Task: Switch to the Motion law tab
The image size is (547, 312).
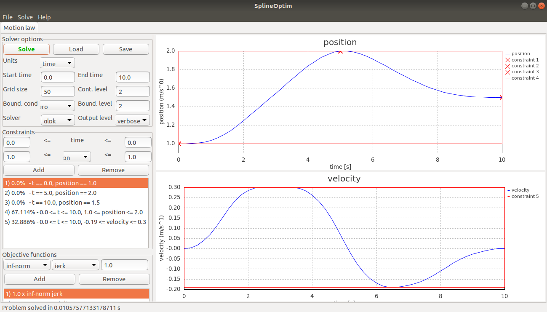Action: 19,27
